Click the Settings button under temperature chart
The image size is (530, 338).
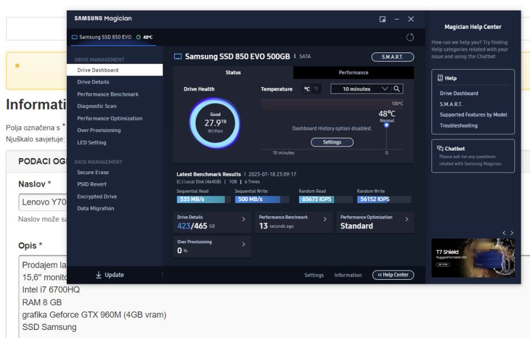tap(332, 142)
